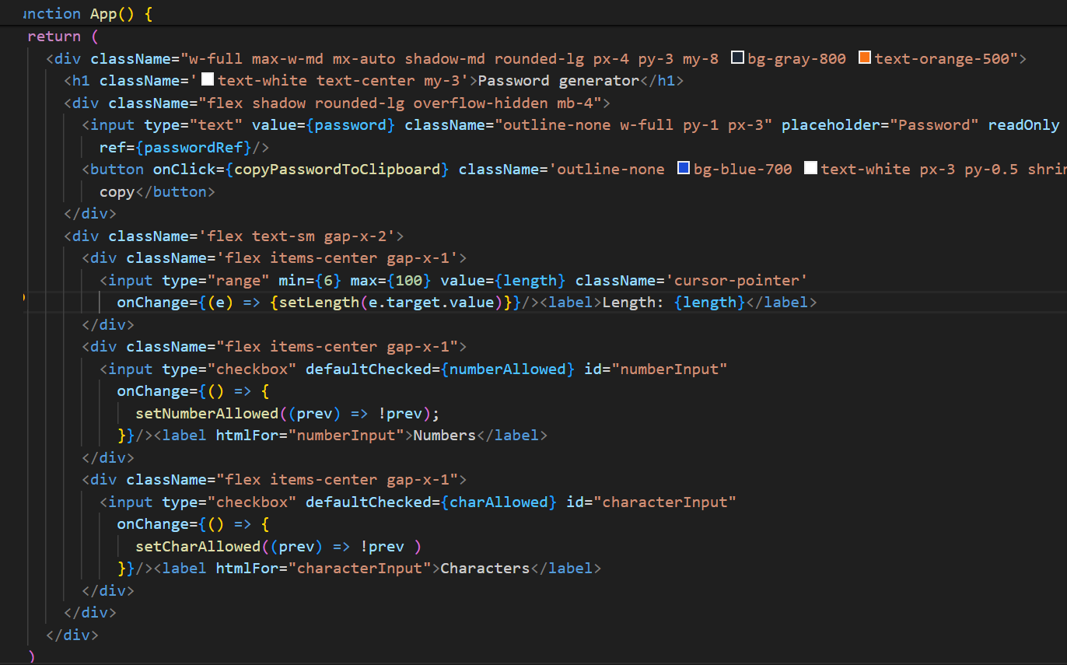Click the type value "range"
The height and width of the screenshot is (665, 1067).
[239, 280]
